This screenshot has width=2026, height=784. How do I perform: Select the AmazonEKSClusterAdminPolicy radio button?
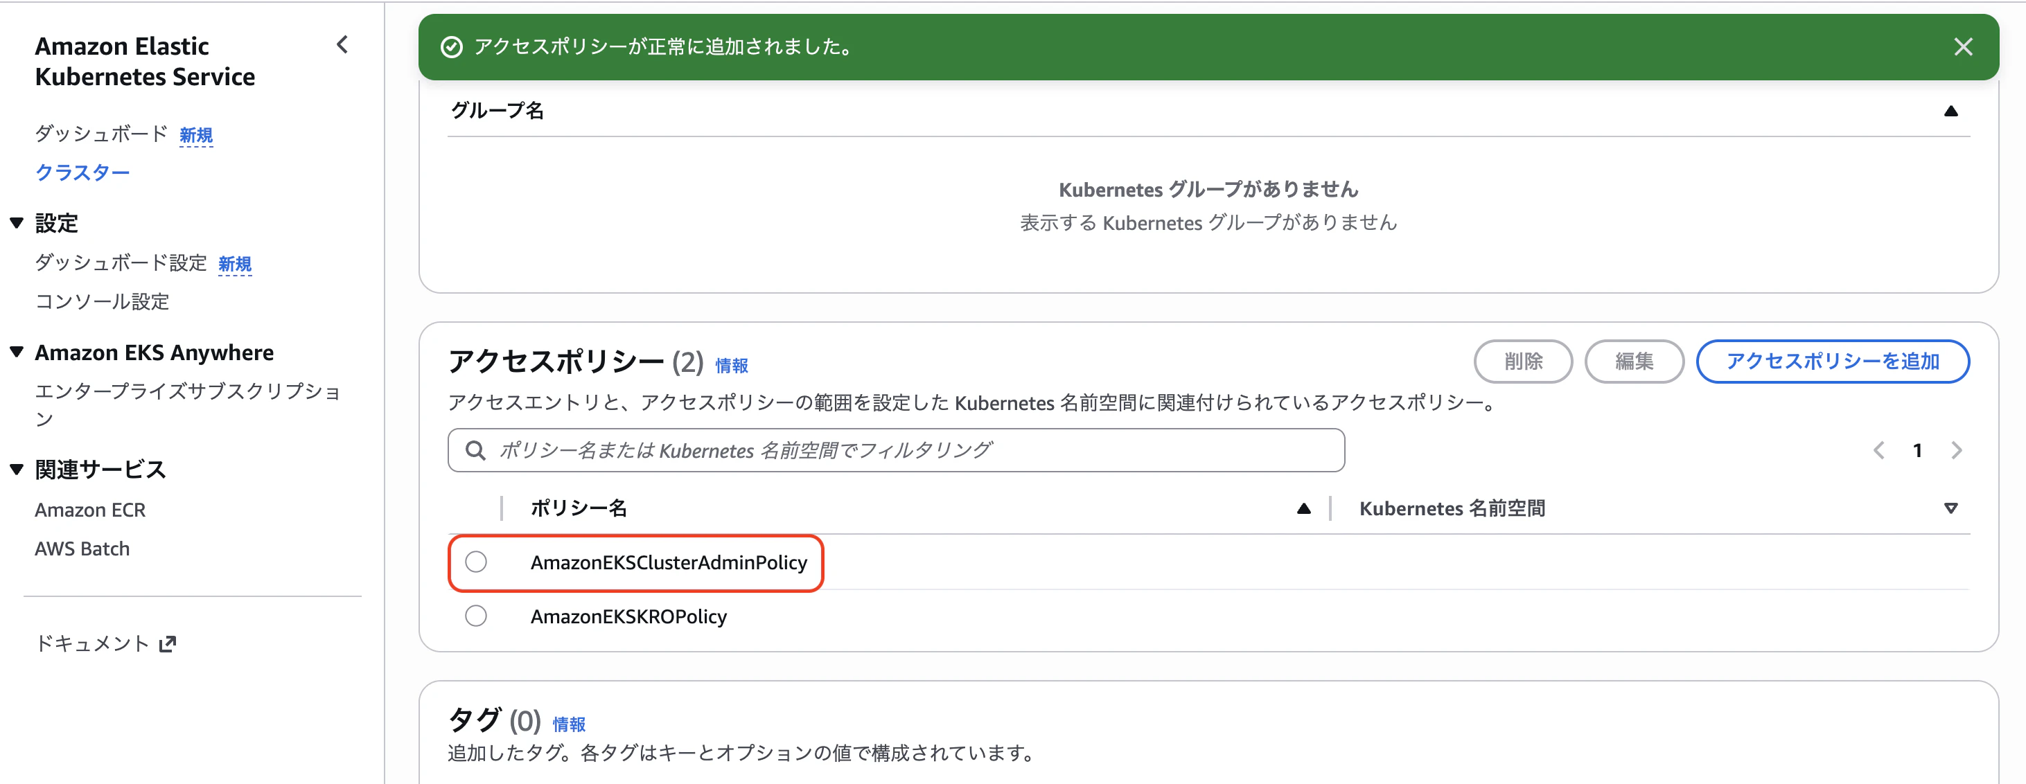[x=475, y=562]
